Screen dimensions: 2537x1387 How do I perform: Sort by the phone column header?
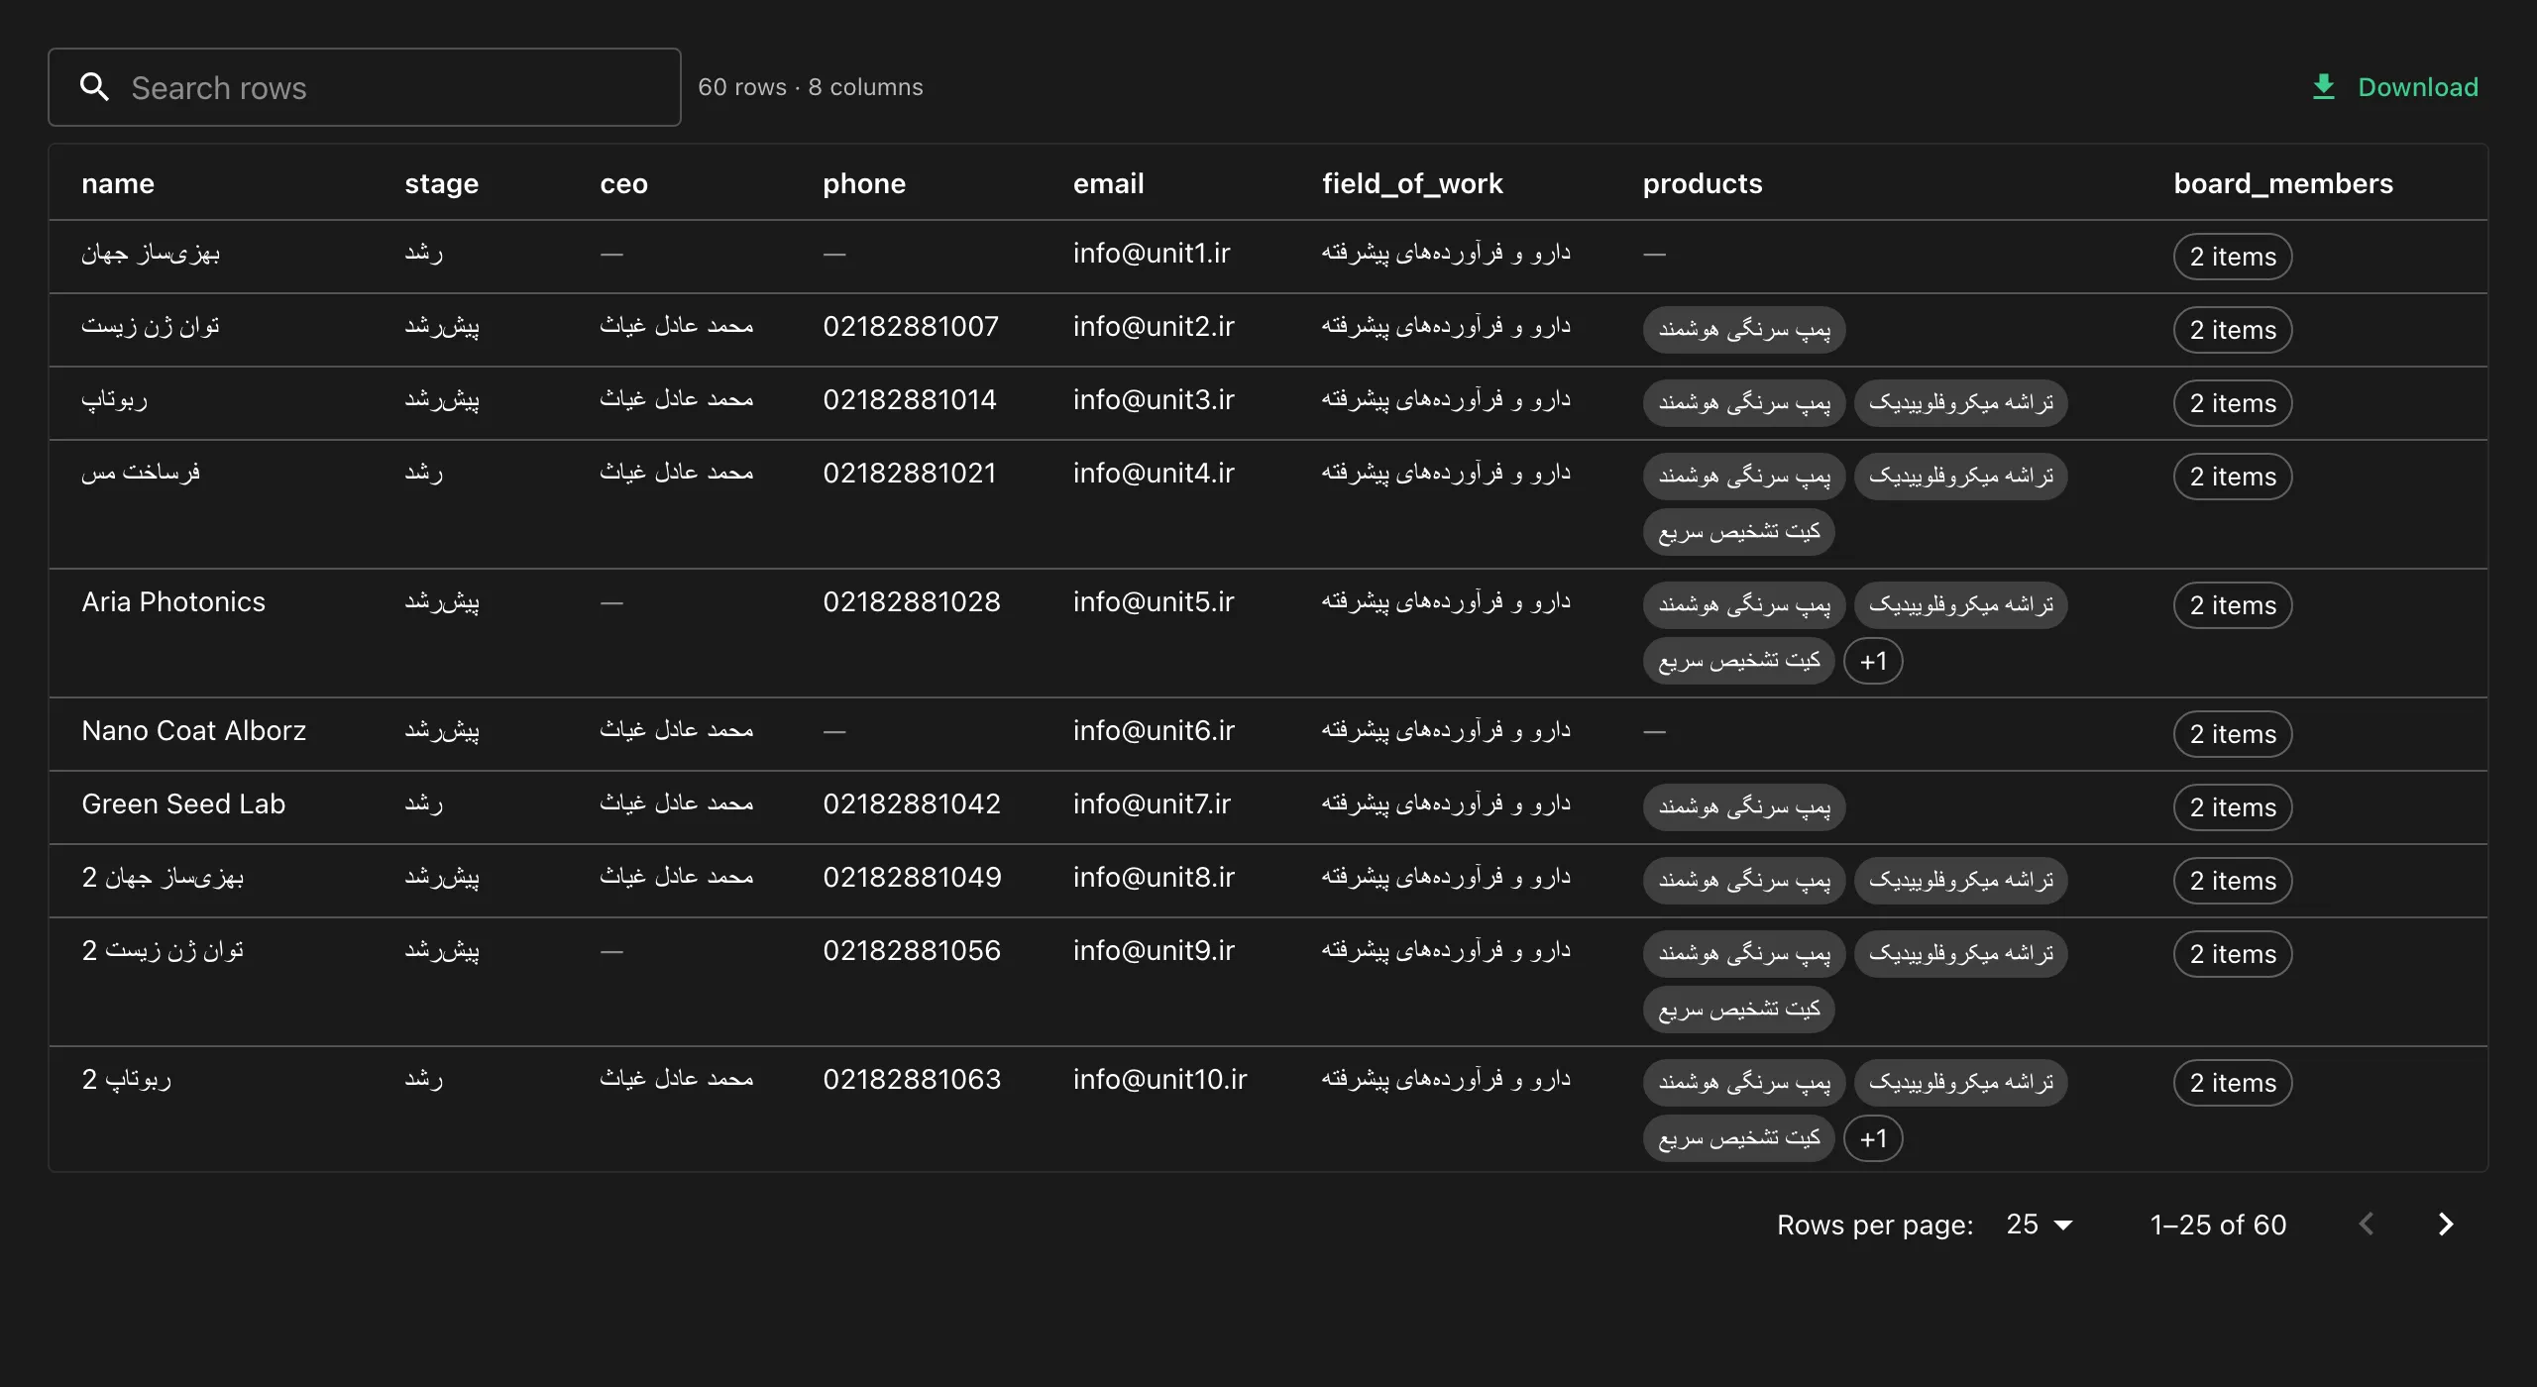pos(863,183)
